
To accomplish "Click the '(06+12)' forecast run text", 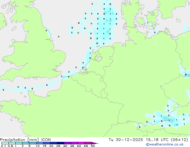I will tap(179, 140).
